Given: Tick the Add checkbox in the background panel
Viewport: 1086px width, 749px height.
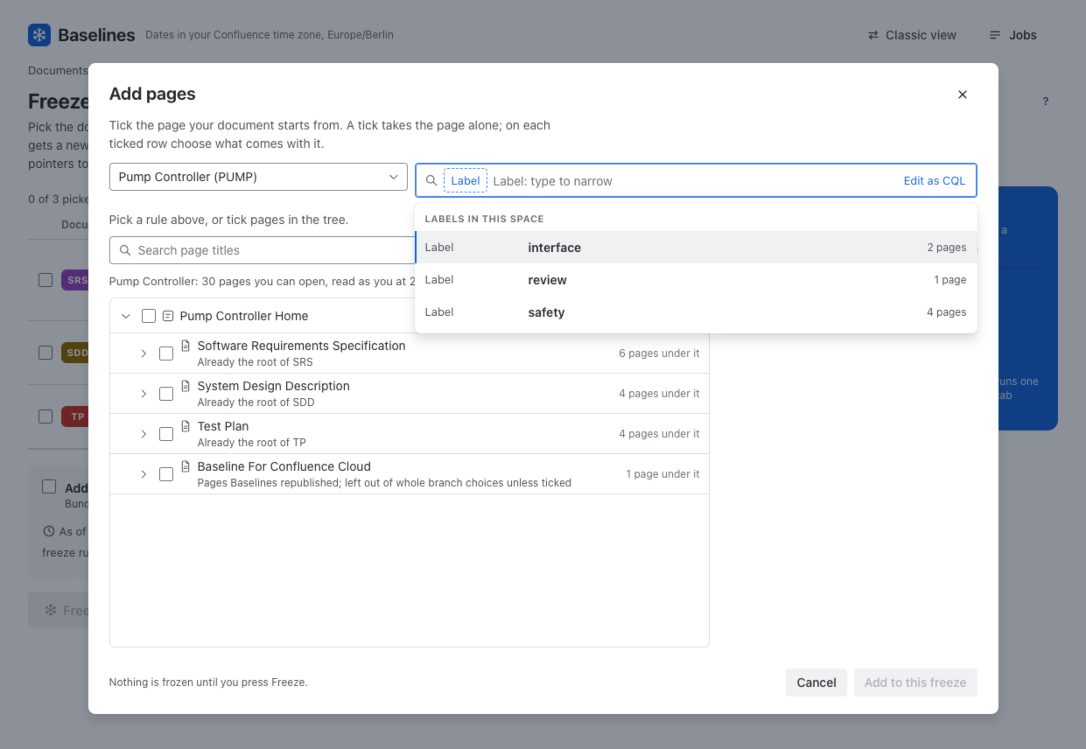Looking at the screenshot, I should click(49, 486).
